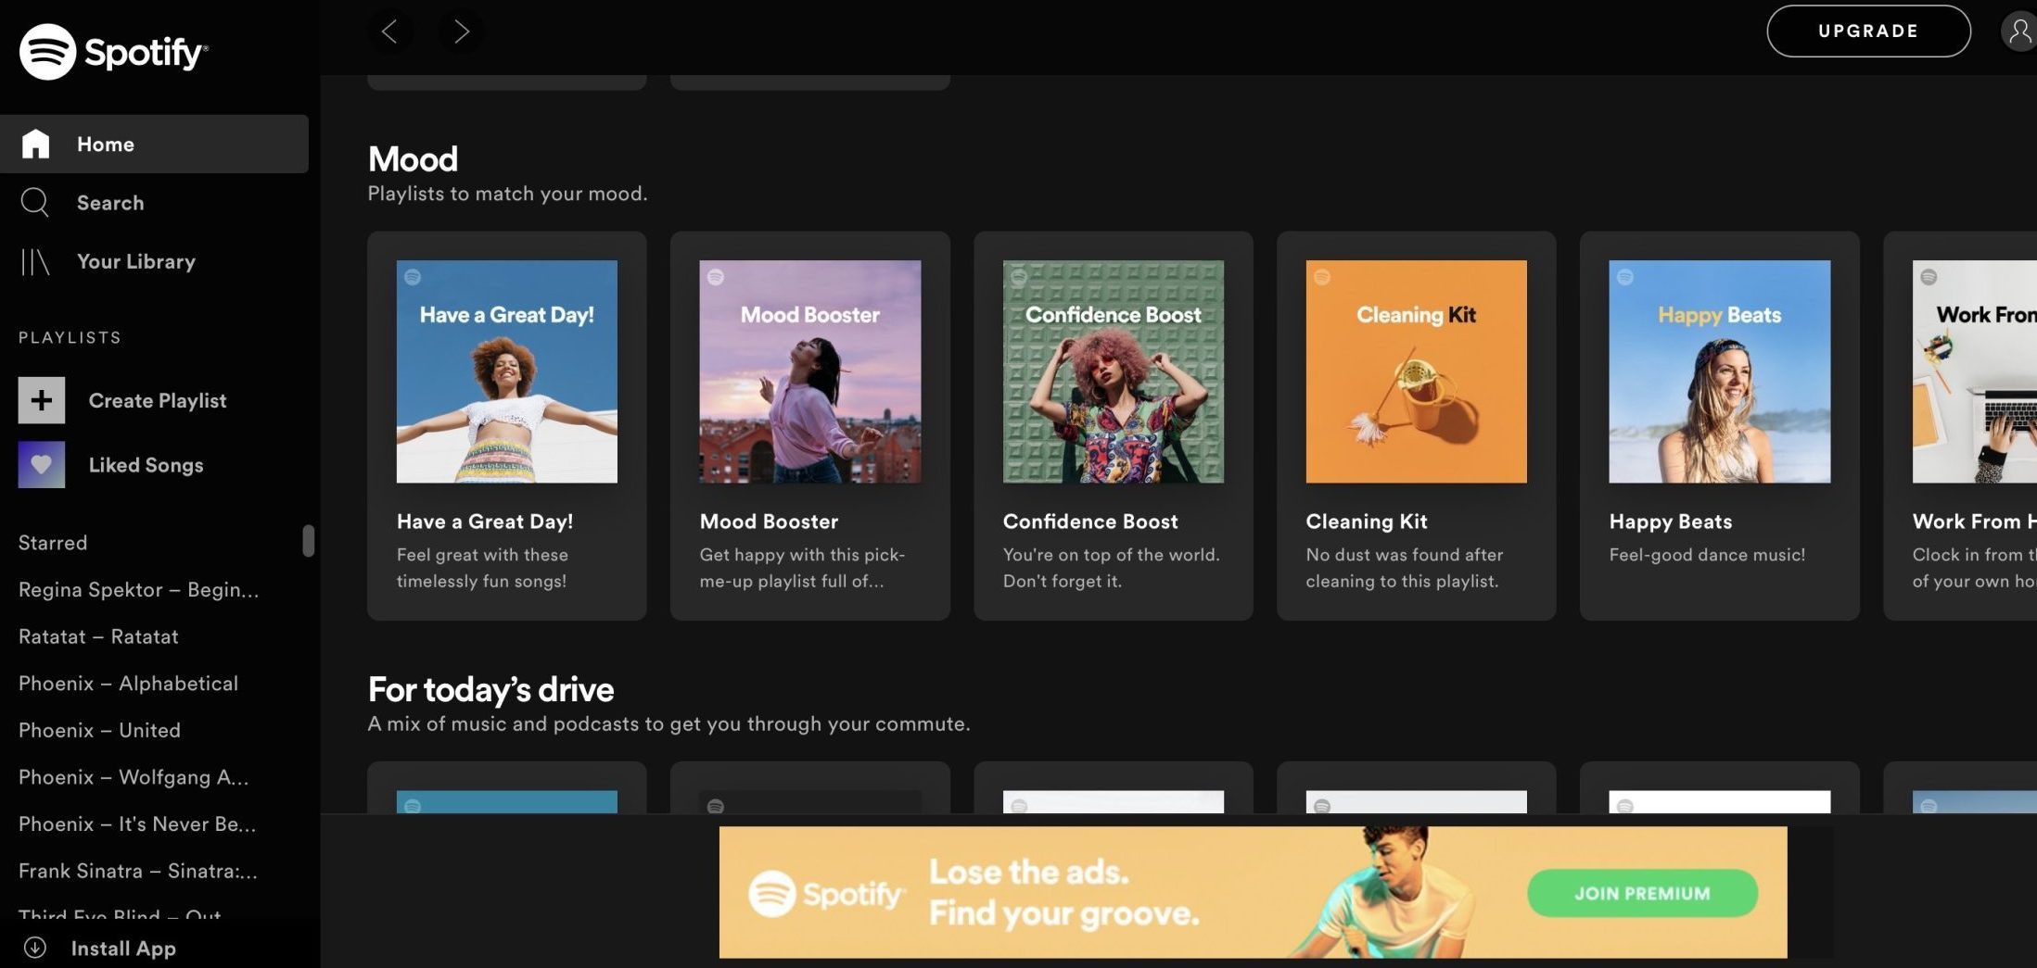Click the Confidence Boost title text

tap(1090, 522)
